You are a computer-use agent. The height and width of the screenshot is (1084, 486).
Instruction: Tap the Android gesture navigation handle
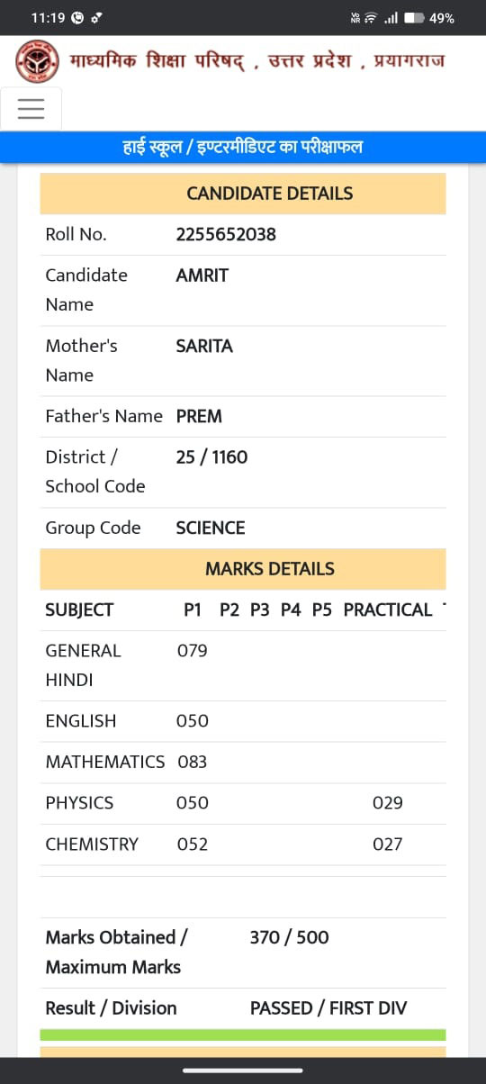pos(243,1070)
